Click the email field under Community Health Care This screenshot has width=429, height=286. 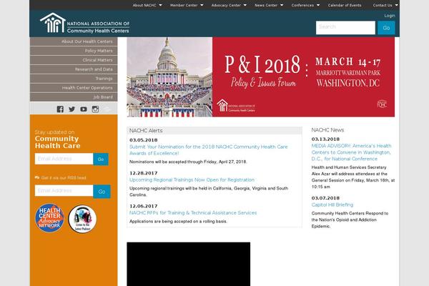click(x=64, y=159)
